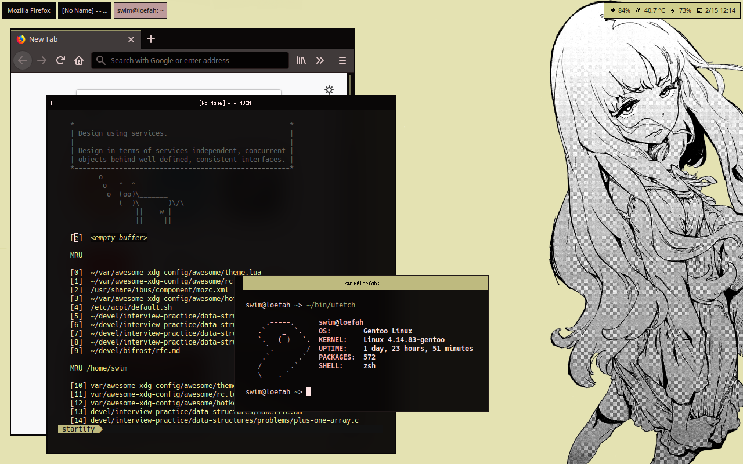Select entry [0] awesome/theme.lua in startify

166,273
